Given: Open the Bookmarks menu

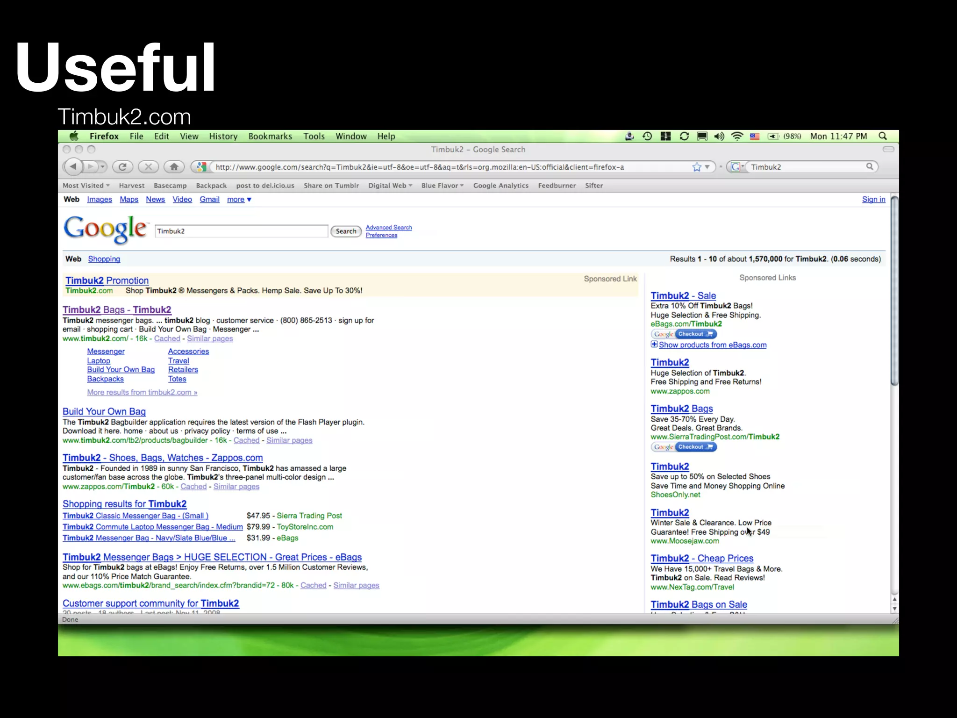Looking at the screenshot, I should tap(270, 136).
